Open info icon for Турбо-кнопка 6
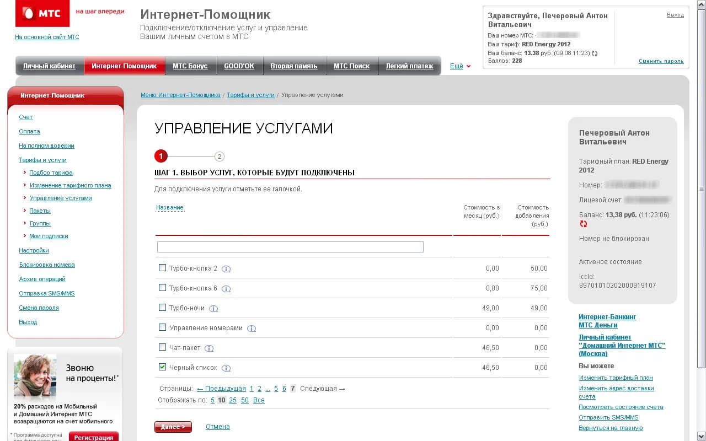This screenshot has width=706, height=441. [x=226, y=289]
